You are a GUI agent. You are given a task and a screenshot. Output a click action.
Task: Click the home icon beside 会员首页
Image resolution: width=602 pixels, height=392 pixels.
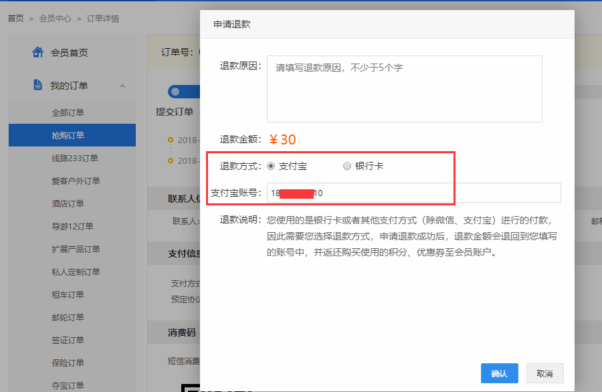click(38, 52)
